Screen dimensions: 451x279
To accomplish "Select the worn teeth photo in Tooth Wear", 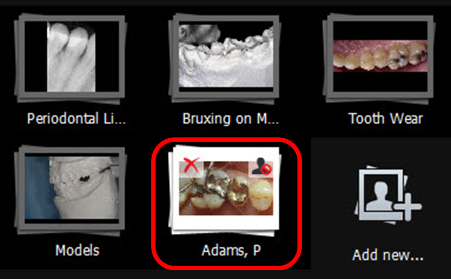I will tap(380, 56).
